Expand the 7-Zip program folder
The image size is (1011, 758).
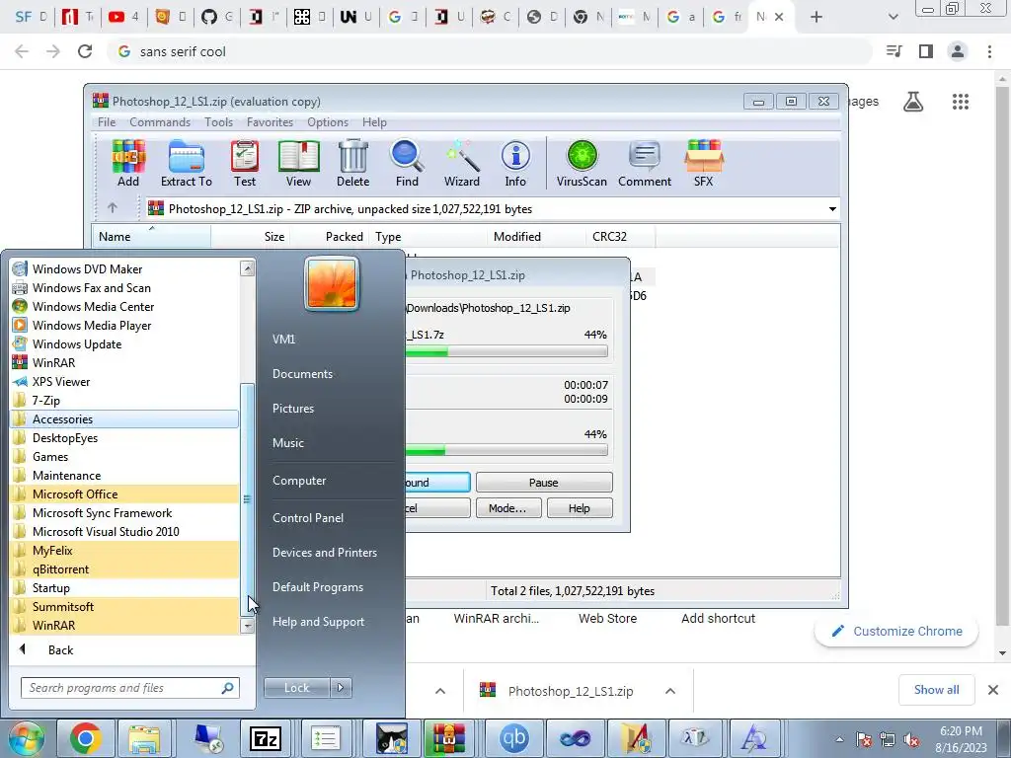125,401
